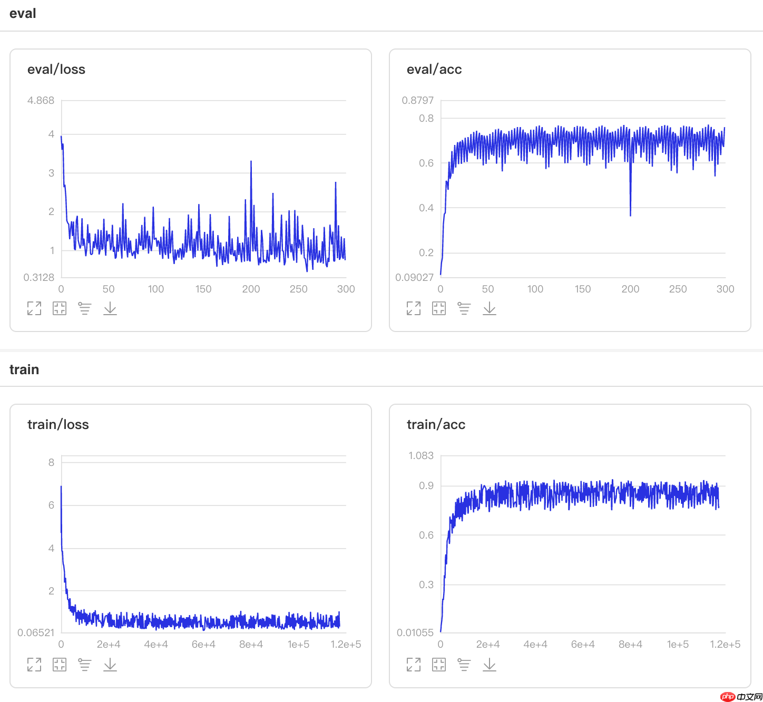Click the eval/loss chart title
This screenshot has width=763, height=702.
(56, 69)
